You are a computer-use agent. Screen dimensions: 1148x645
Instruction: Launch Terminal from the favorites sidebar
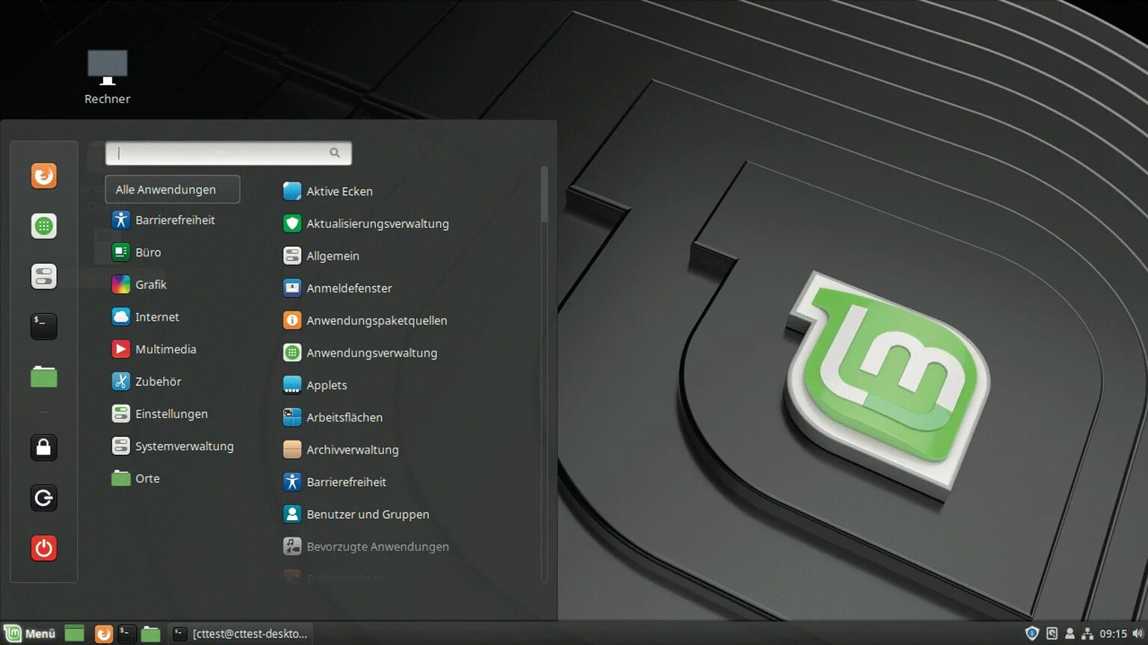point(43,326)
